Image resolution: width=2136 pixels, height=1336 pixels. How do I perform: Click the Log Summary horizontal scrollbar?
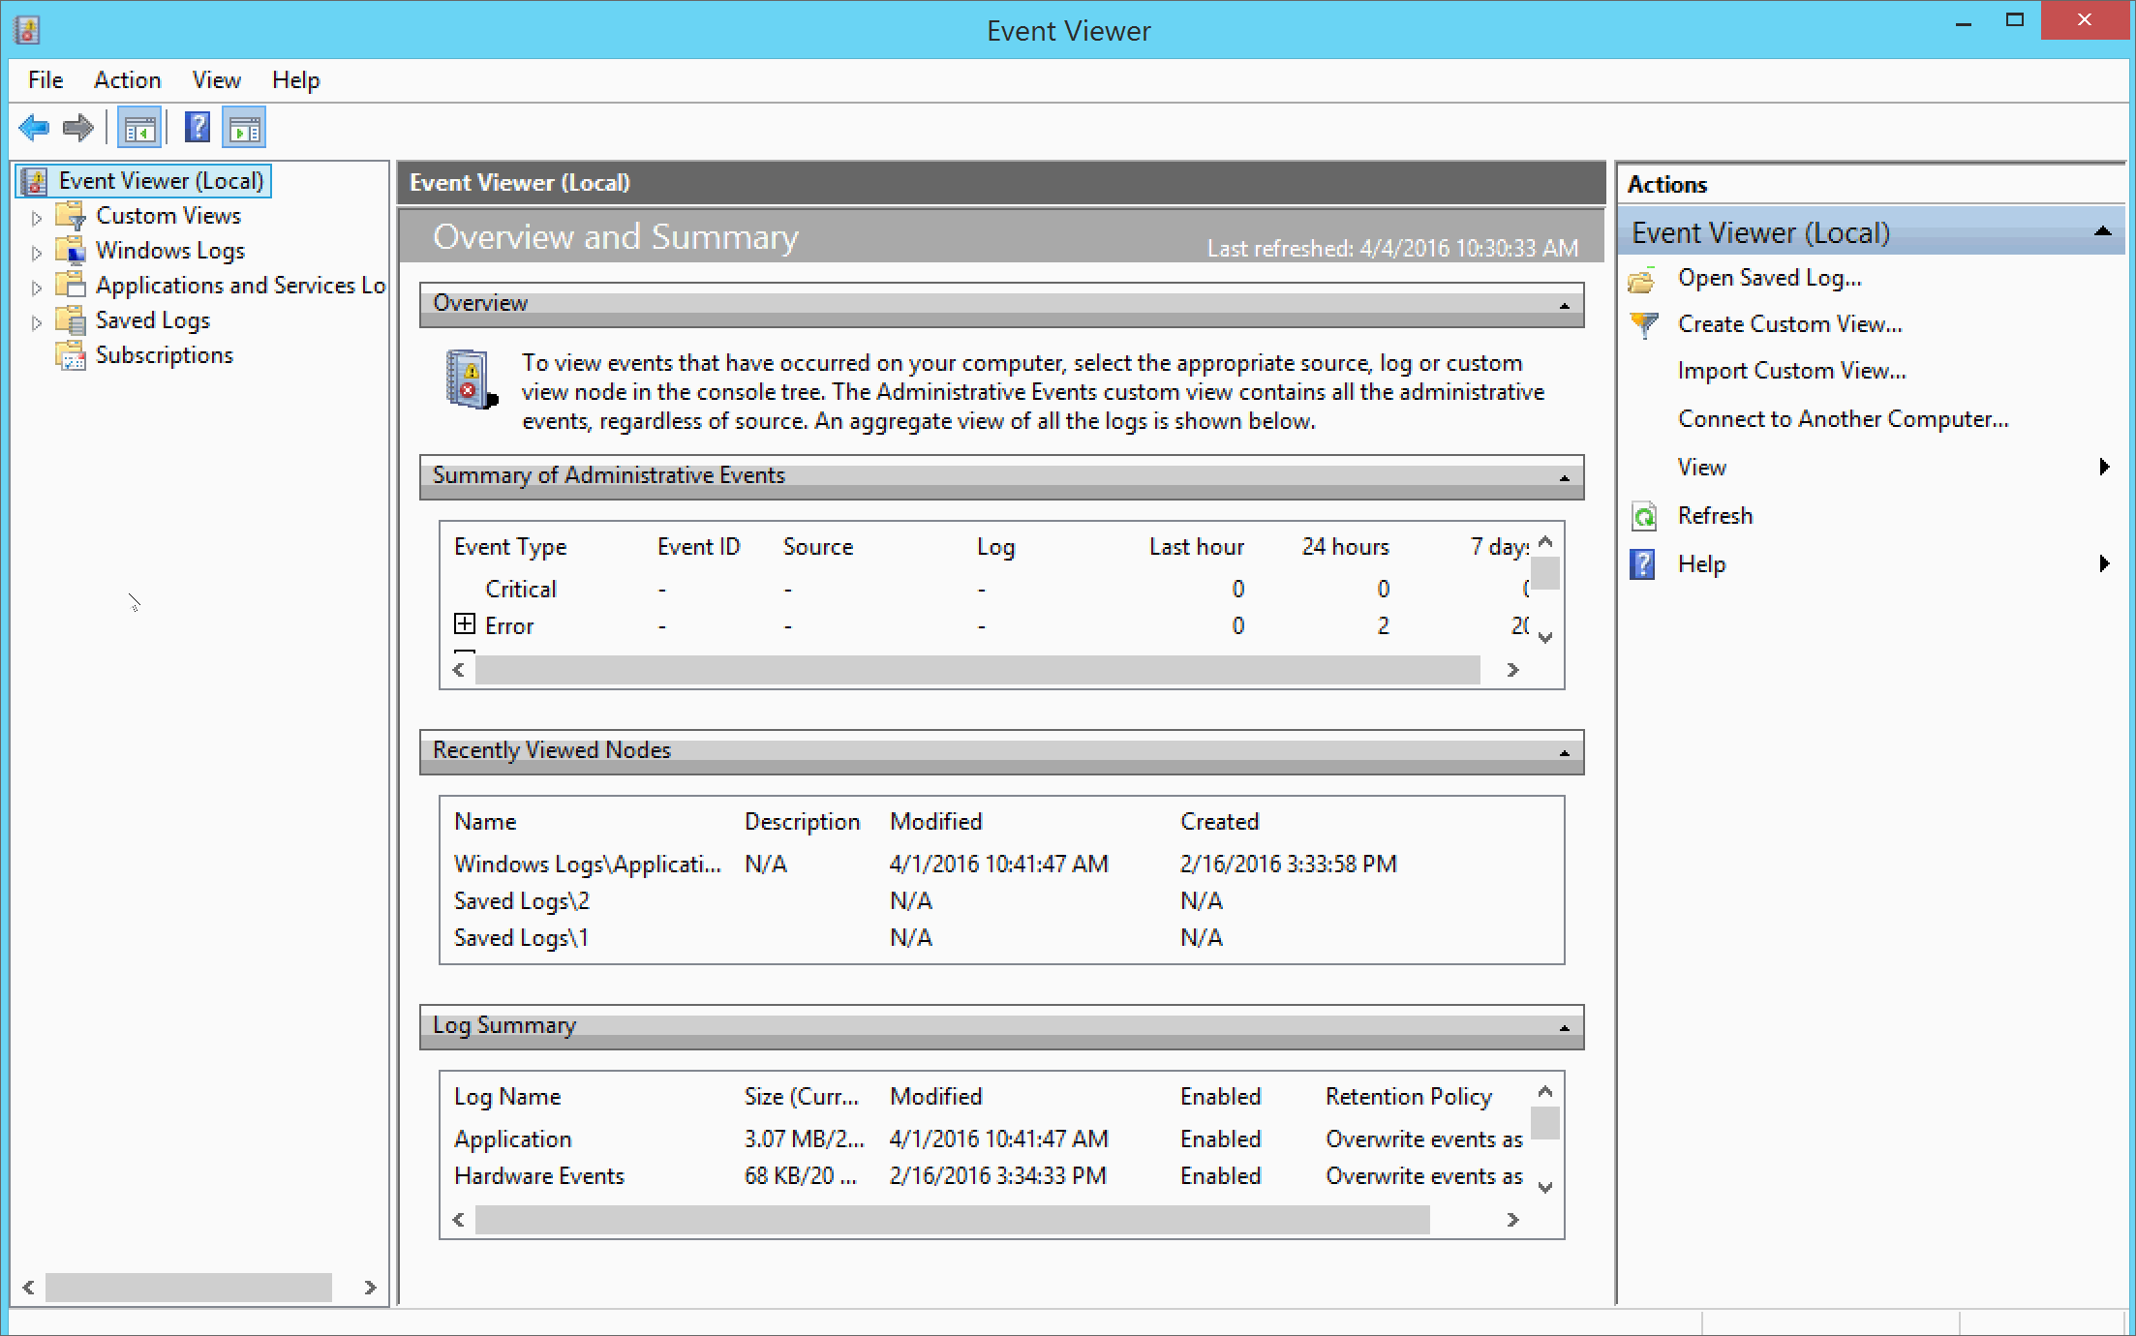952,1220
